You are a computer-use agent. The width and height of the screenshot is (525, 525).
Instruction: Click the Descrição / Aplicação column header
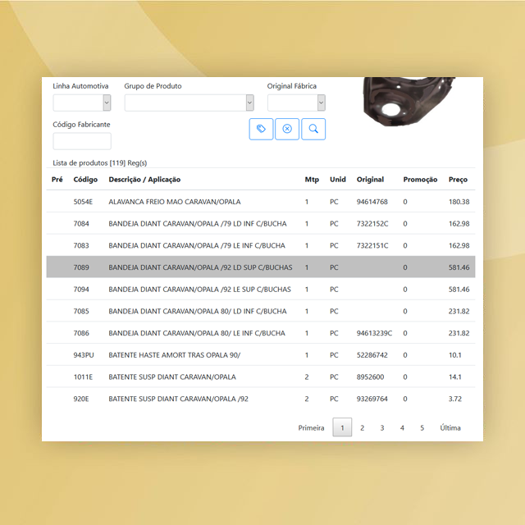pos(144,180)
